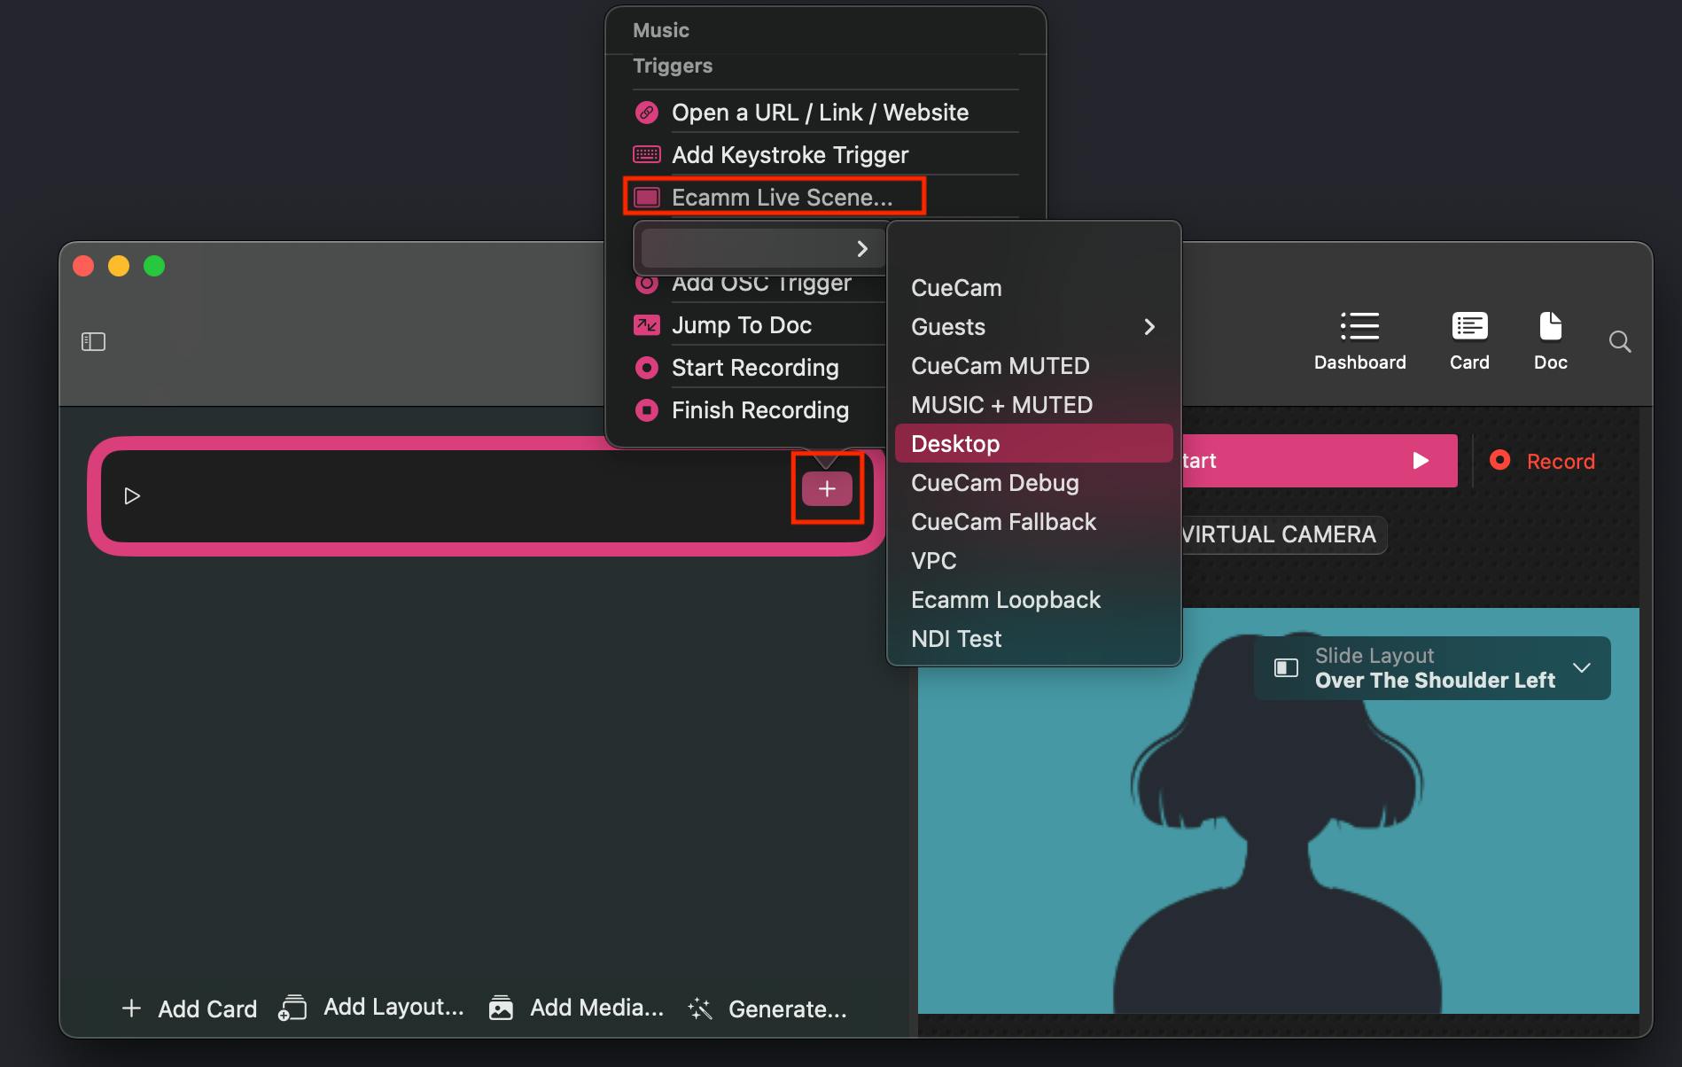Toggle the sidebar panel icon
Screen dimensions: 1682x1067
click(93, 341)
